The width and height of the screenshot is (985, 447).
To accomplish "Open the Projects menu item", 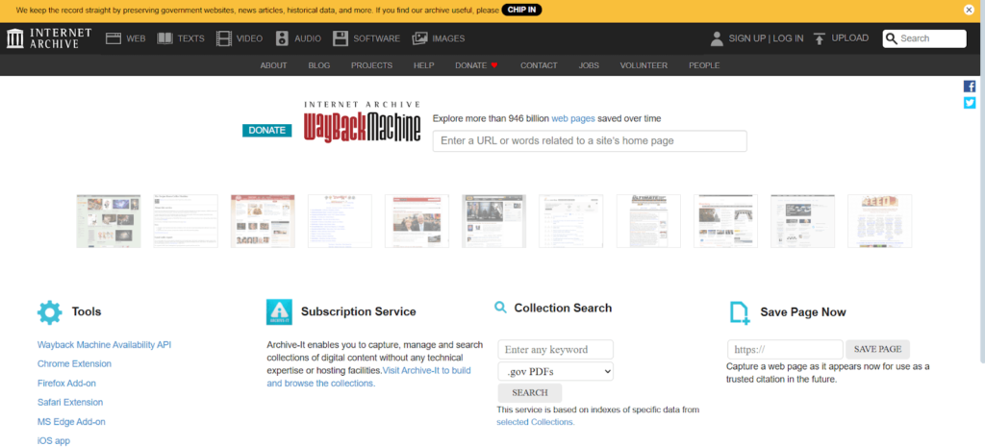I will 372,65.
